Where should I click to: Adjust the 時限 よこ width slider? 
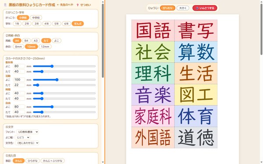(x=64, y=93)
